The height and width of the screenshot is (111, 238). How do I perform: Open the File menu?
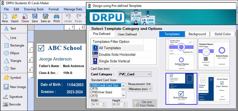coord(6,9)
